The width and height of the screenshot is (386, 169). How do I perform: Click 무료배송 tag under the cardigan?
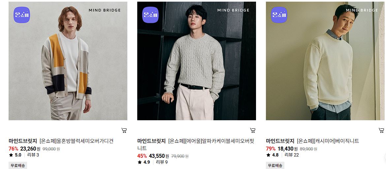18,166
